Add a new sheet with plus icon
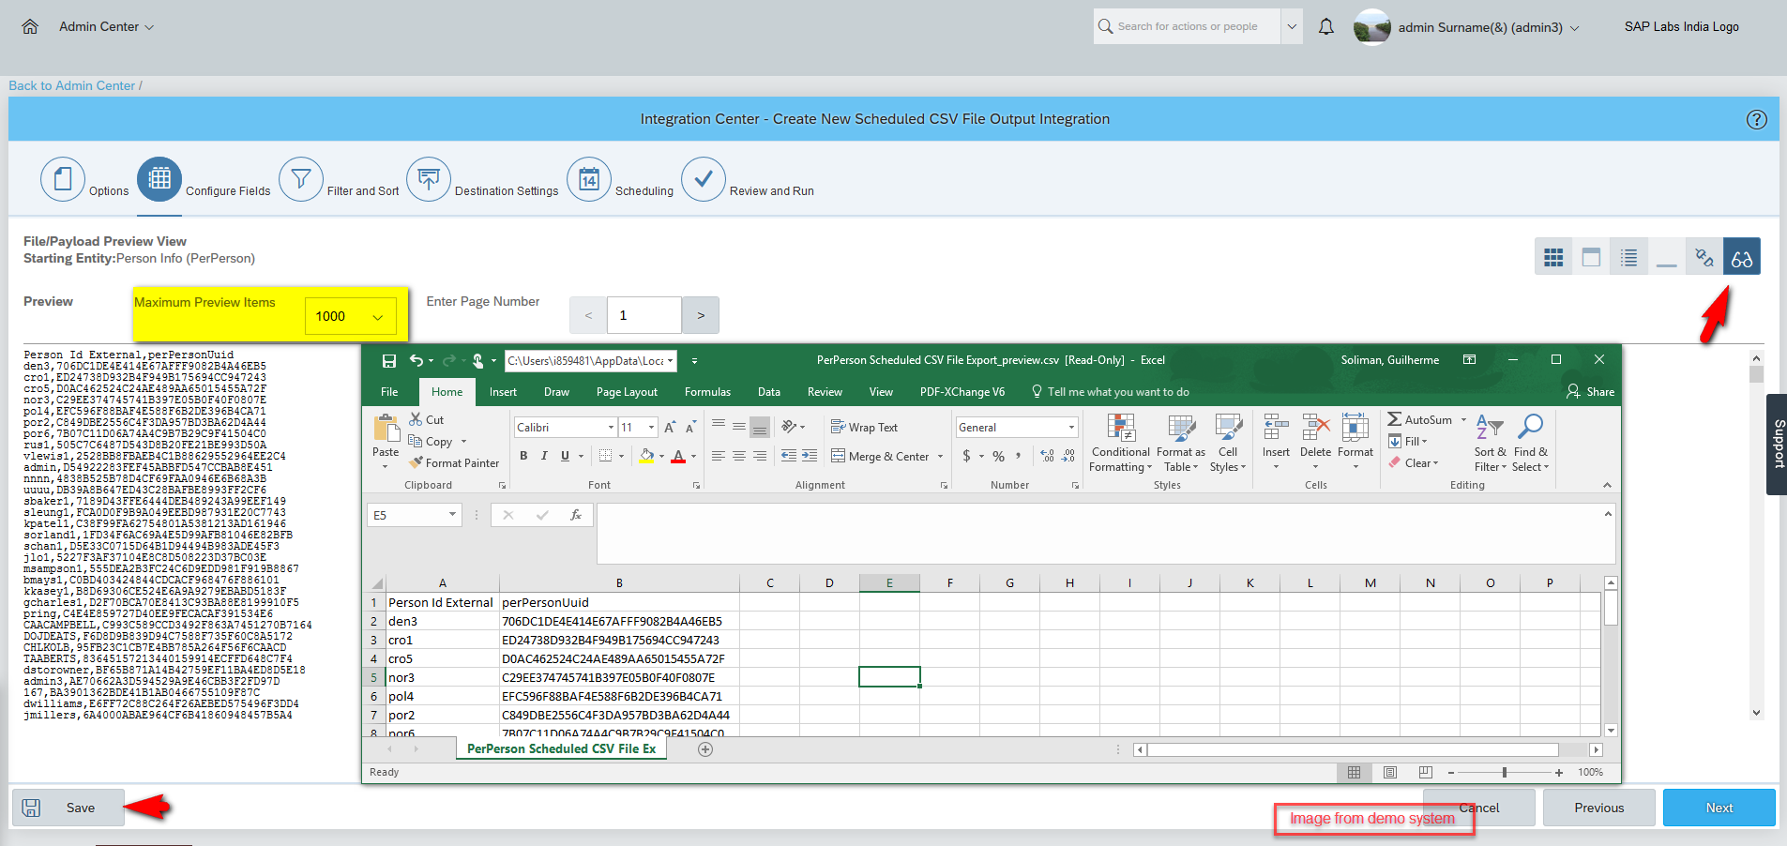This screenshot has width=1787, height=846. coord(705,749)
